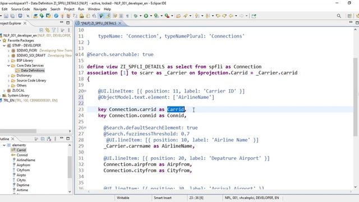Click the Open Perspective icon
Image resolution: width=359 pixels, height=202 pixels.
coord(349,16)
